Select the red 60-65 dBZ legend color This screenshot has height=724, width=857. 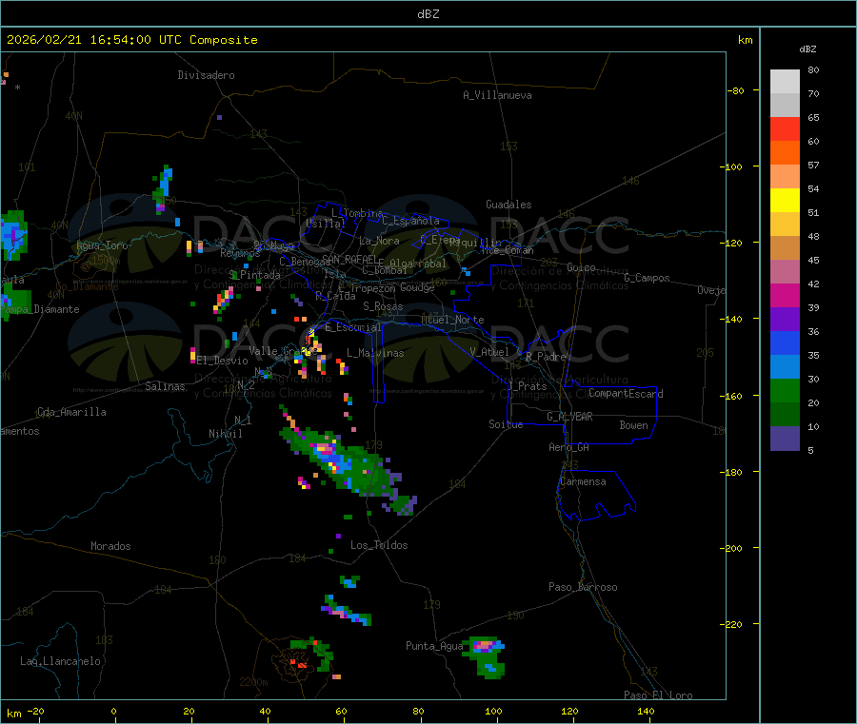tap(785, 129)
